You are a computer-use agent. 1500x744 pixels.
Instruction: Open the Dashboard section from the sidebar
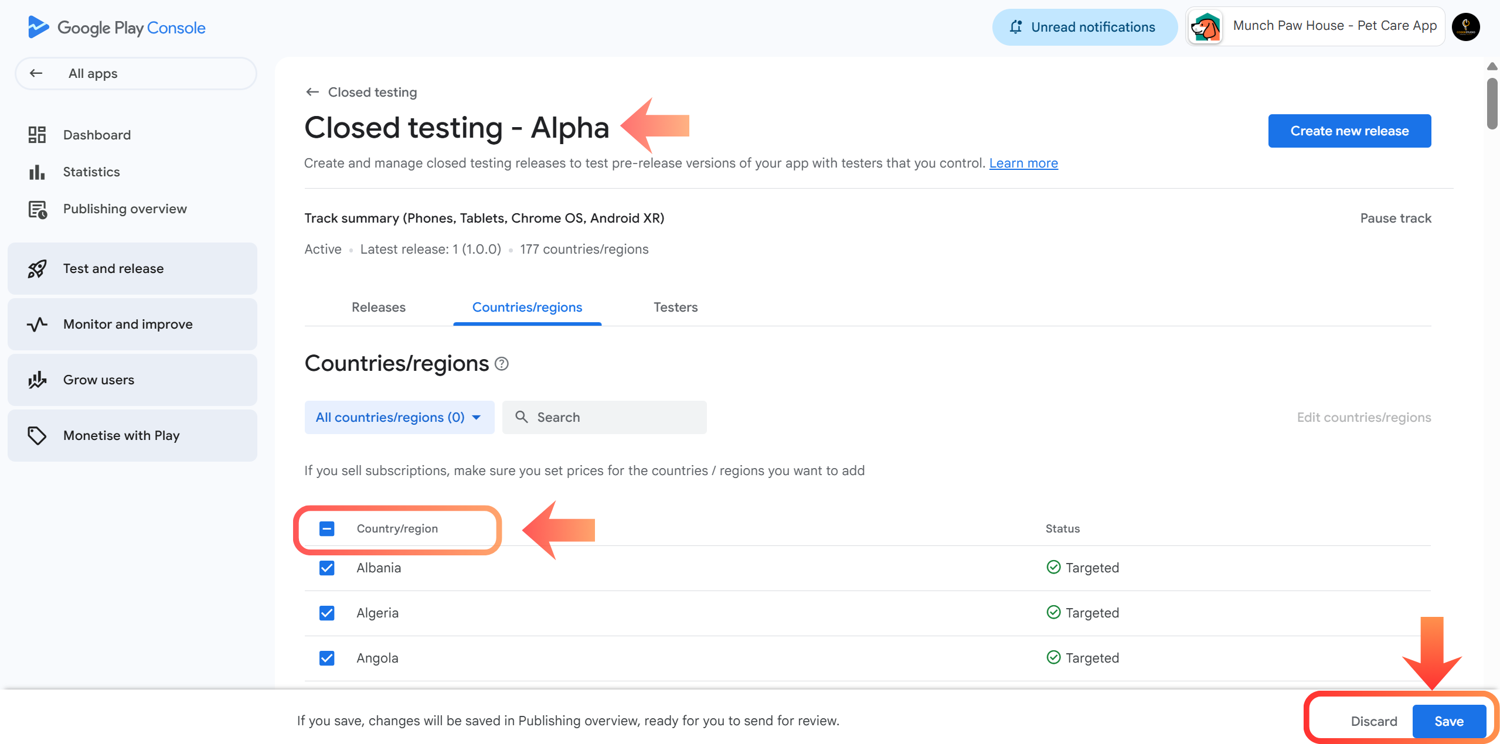97,134
